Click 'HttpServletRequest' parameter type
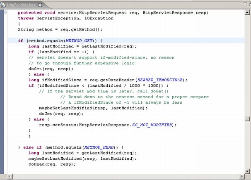Image resolution: width=251 pixels, height=180 pixels. pyautogui.click(x=103, y=13)
